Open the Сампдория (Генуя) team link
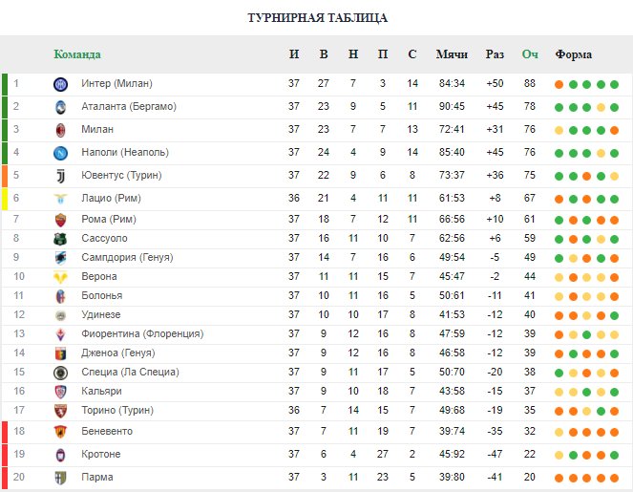 [x=127, y=257]
